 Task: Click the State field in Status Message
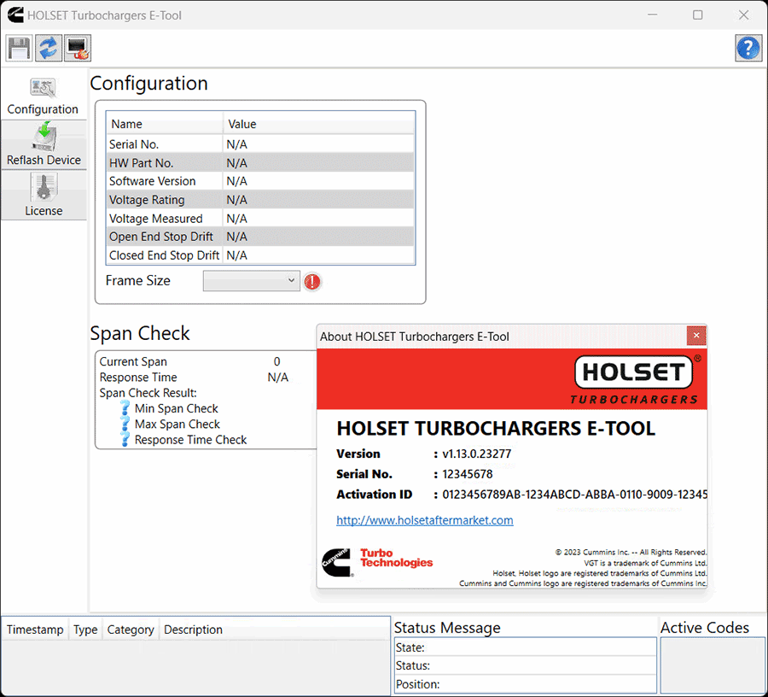(525, 647)
